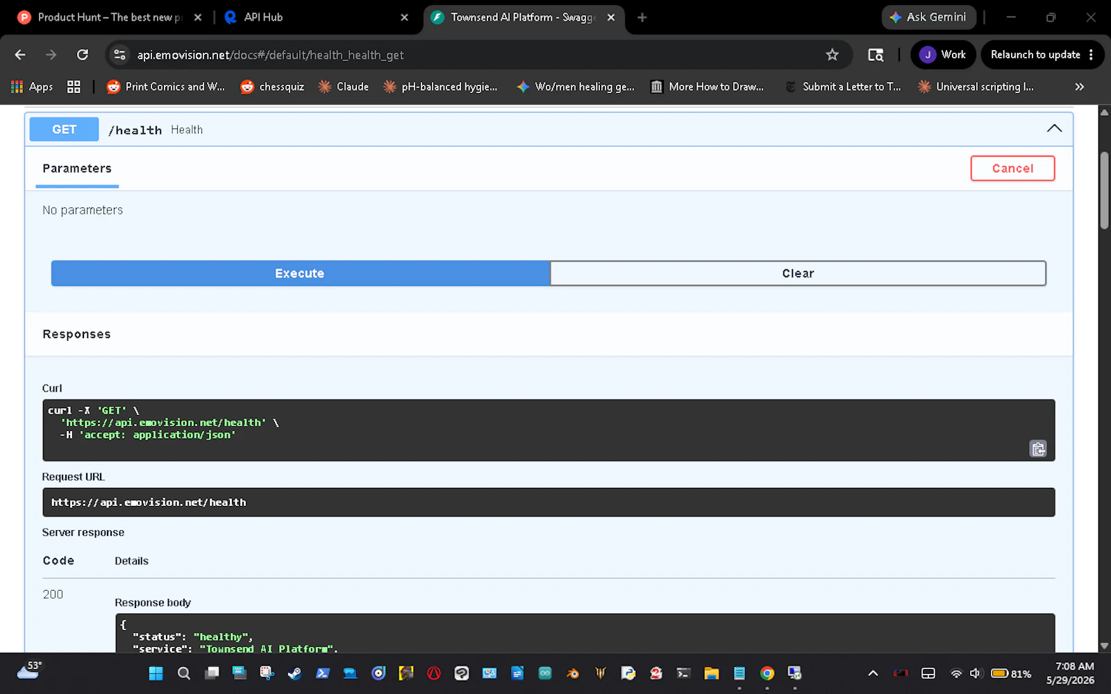Open the Claude bookmark

coord(344,87)
